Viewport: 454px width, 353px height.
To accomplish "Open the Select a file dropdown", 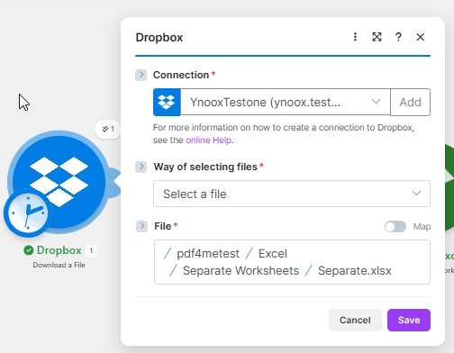I will pos(292,194).
